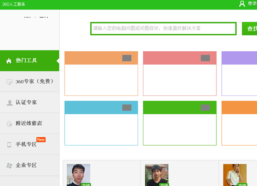
Task: Click the flame icon beside 热门工具
Action: [x=9, y=61]
